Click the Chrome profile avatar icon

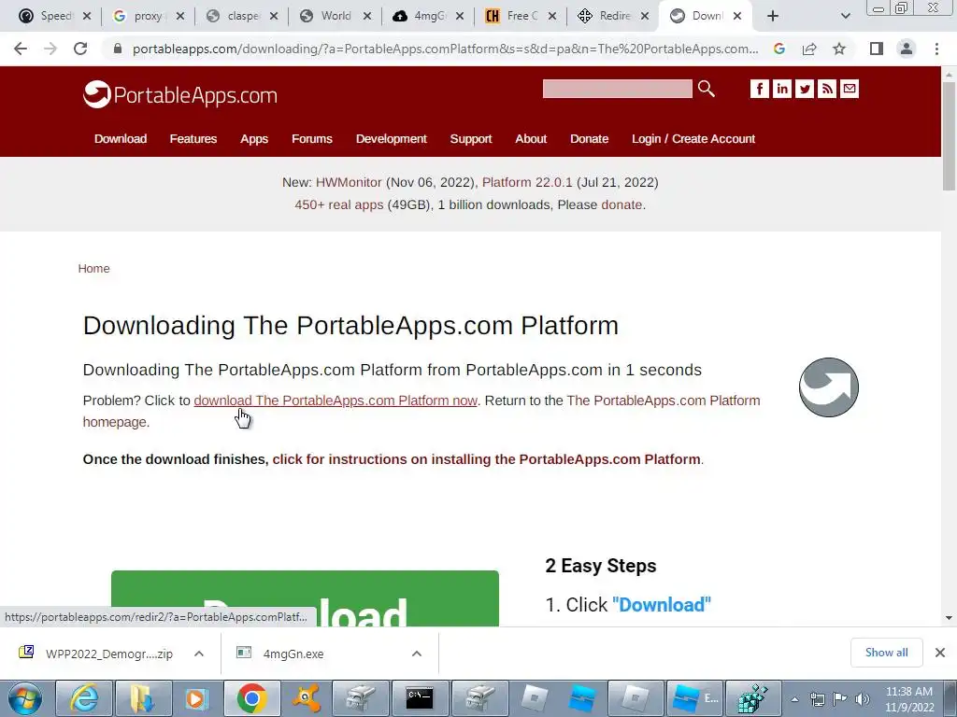(x=907, y=49)
